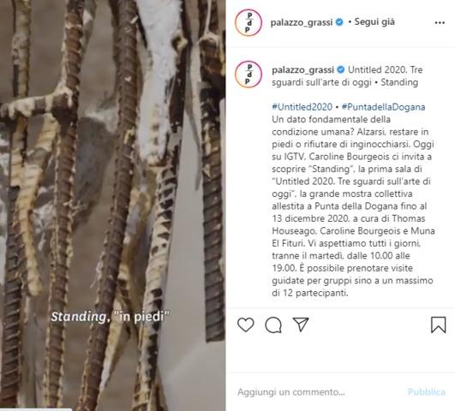Toggle the Segui già following status

374,22
